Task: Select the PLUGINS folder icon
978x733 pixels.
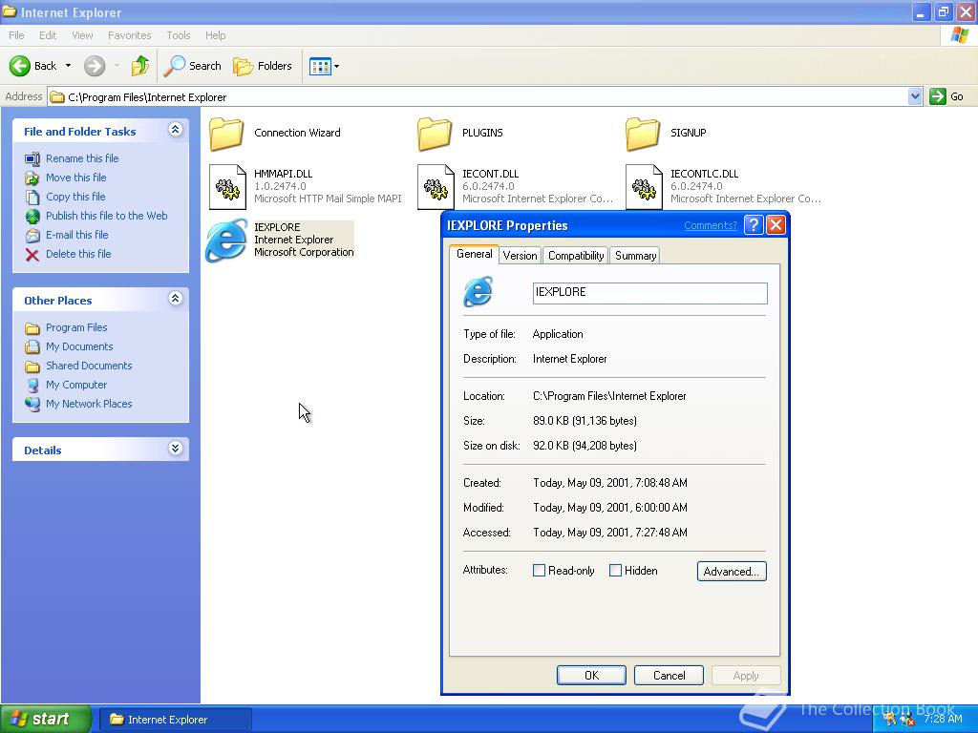Action: (x=435, y=134)
